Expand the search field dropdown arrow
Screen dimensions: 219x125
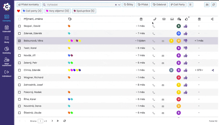click(119, 5)
